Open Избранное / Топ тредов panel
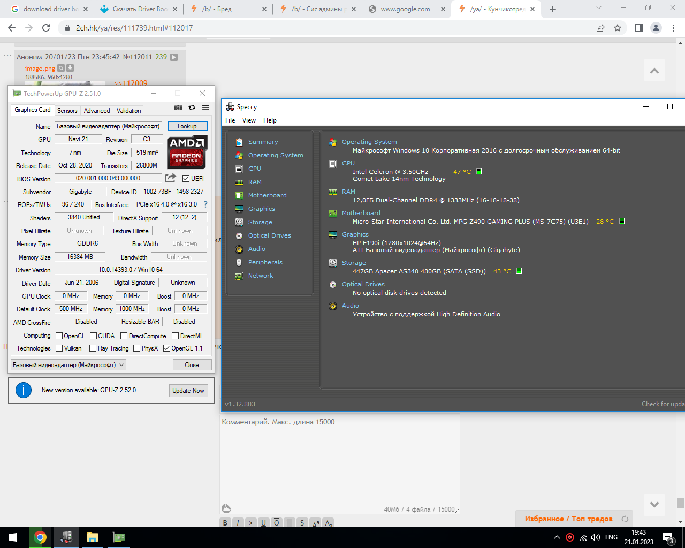Screen dimensions: 685x548 [568, 519]
